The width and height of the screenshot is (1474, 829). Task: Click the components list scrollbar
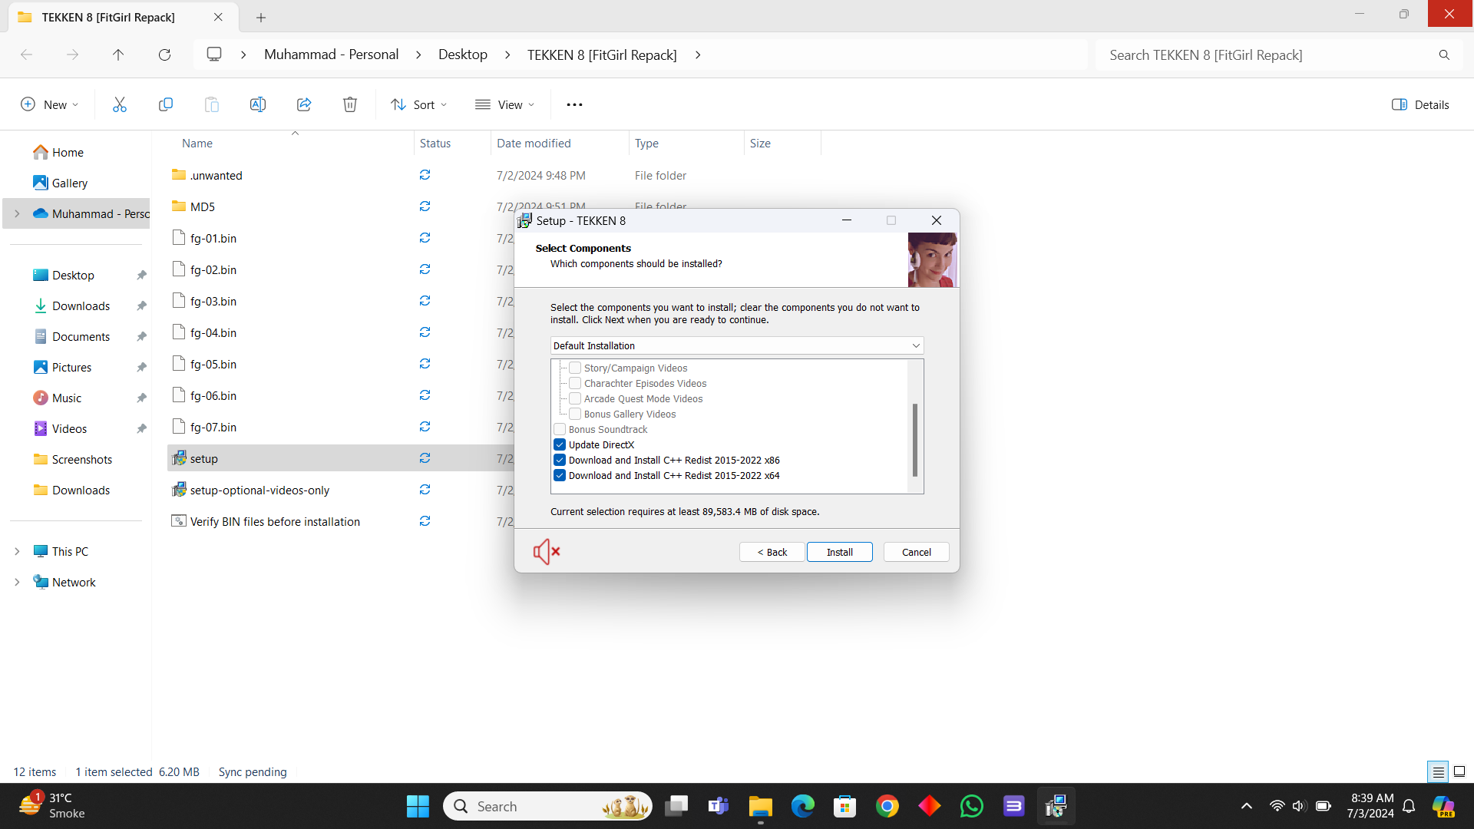coord(914,440)
